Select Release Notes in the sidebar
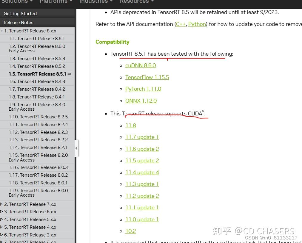The image size is (302, 243). coord(19,22)
